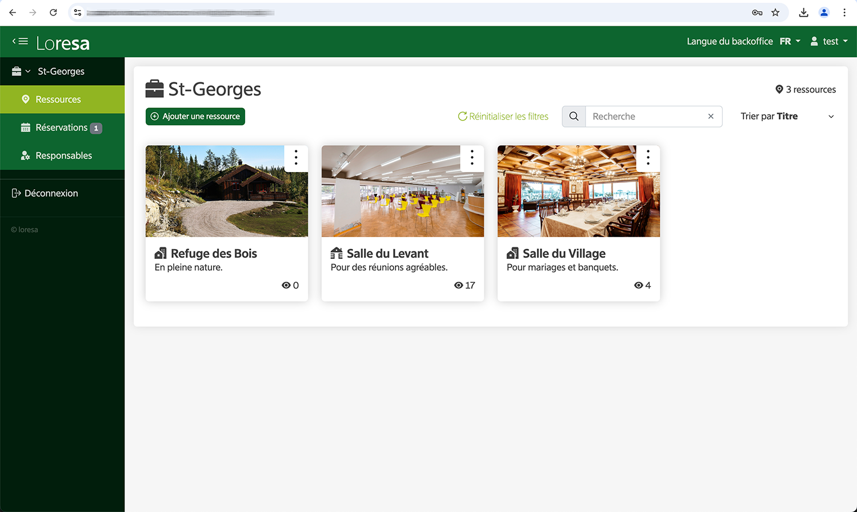Click the magnifying glass search icon

tap(574, 117)
